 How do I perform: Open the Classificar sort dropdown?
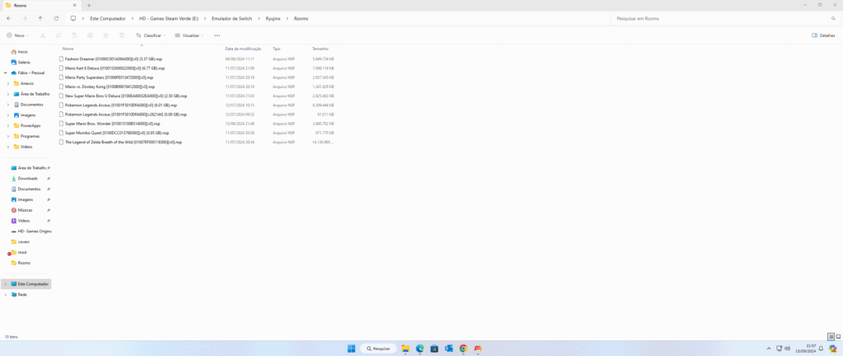(x=151, y=35)
